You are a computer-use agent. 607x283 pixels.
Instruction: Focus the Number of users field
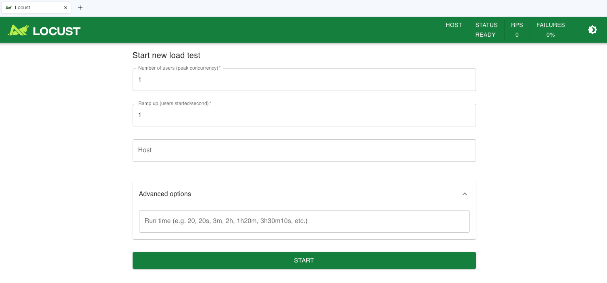[x=304, y=80]
